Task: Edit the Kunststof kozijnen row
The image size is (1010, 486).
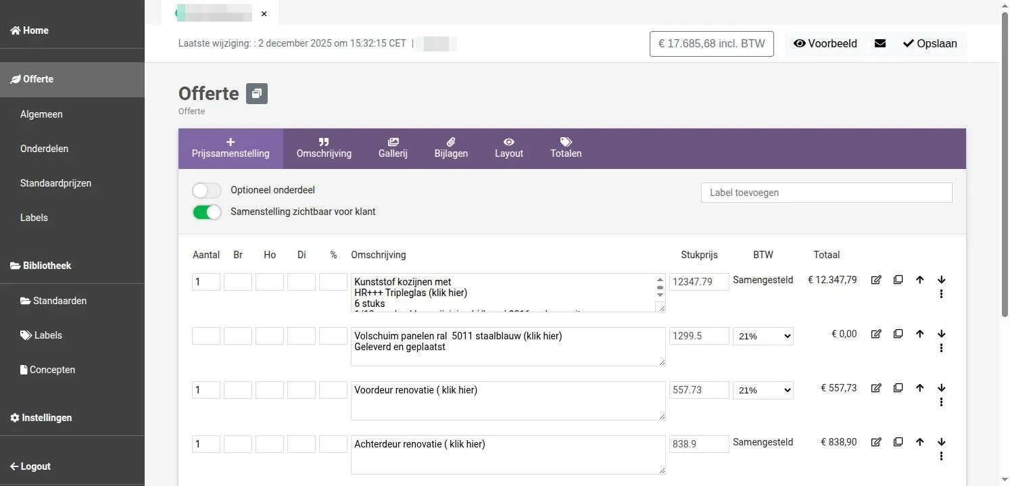Action: point(876,280)
